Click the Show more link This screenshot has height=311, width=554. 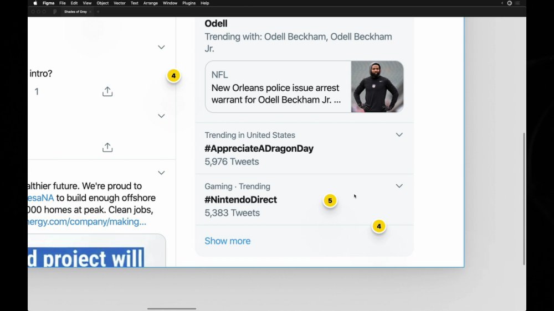coord(228,241)
